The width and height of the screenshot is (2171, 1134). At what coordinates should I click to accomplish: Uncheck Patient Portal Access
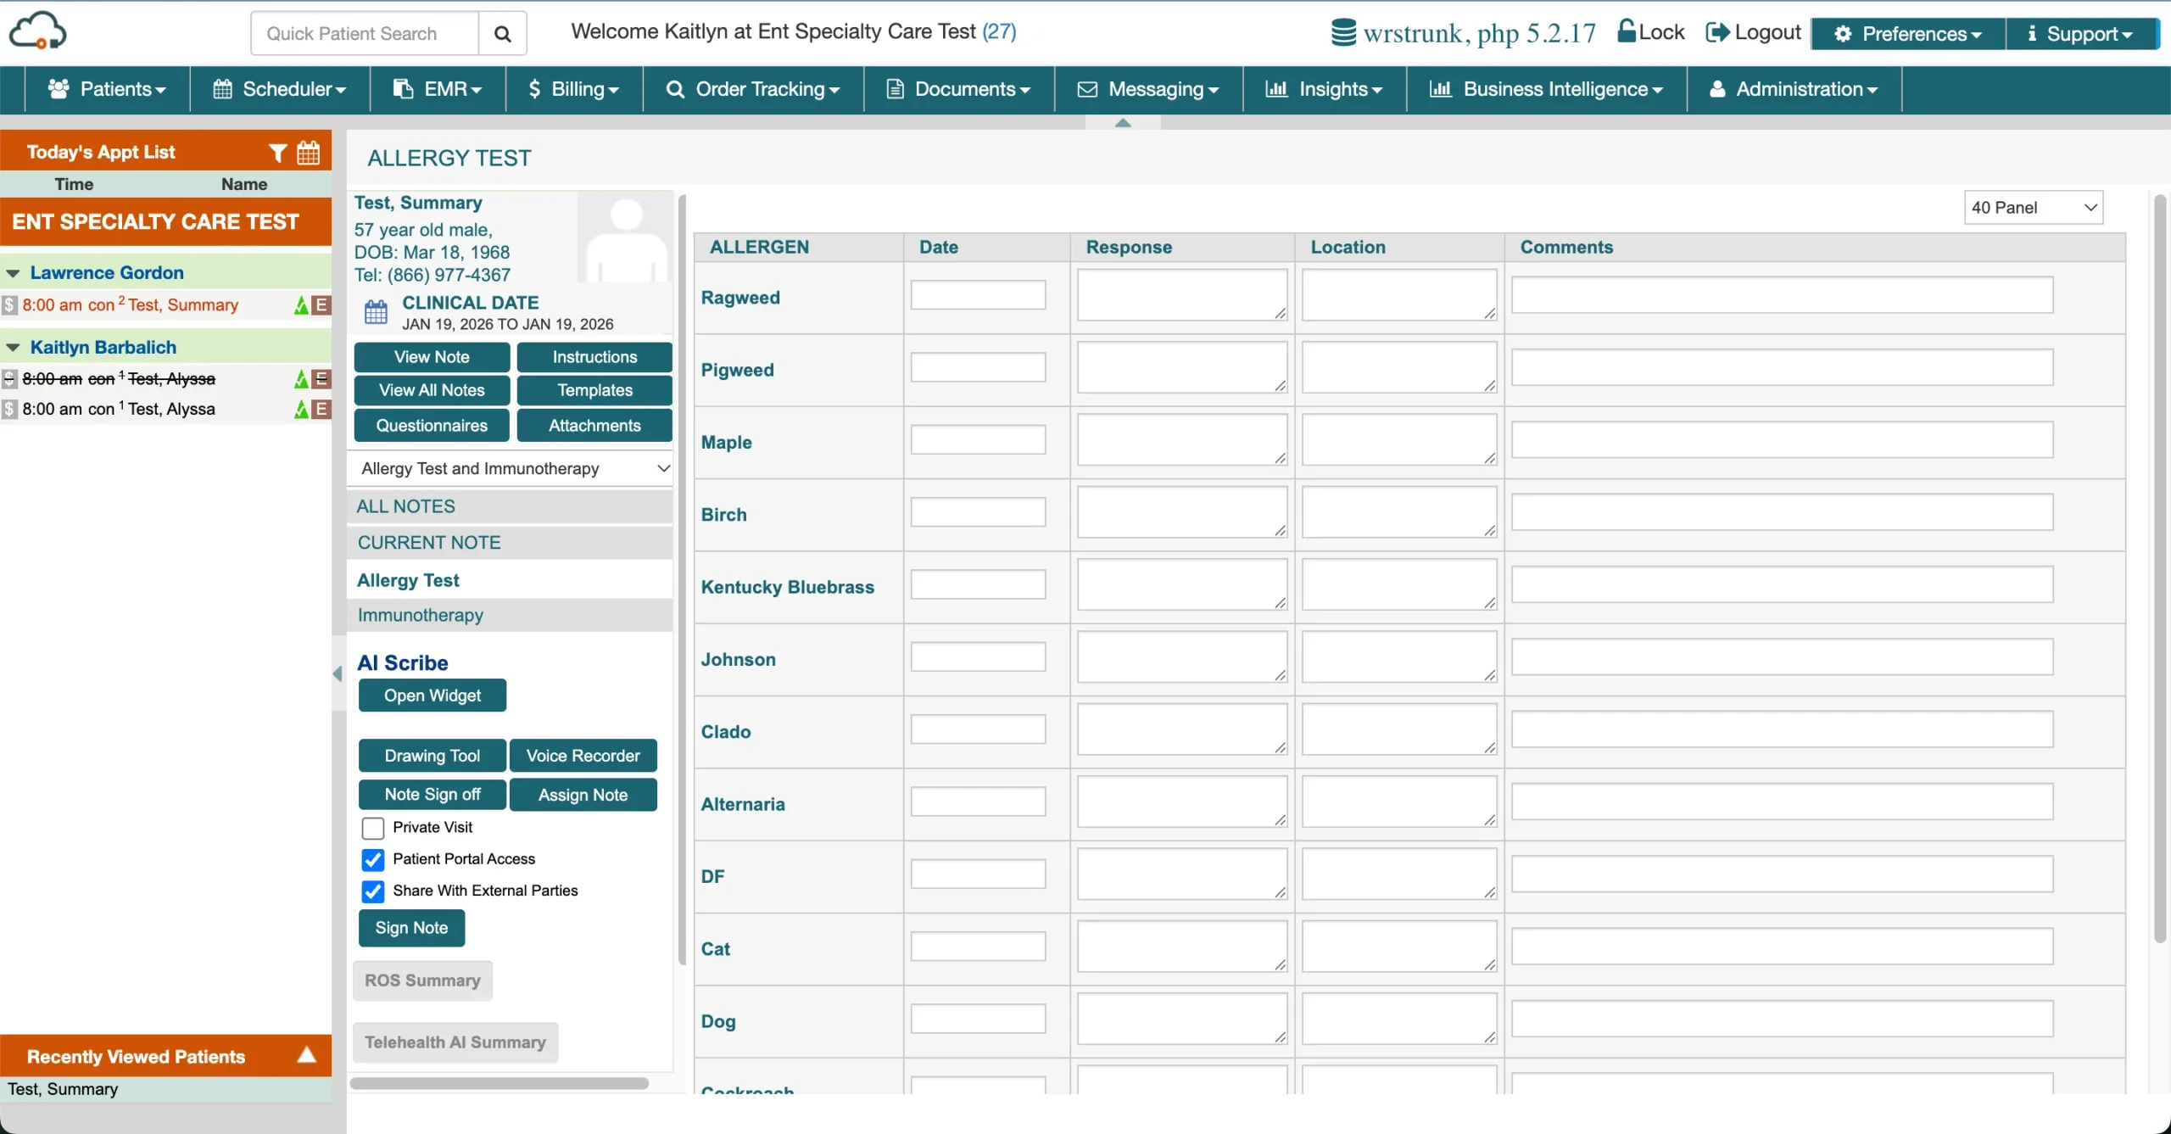[372, 858]
